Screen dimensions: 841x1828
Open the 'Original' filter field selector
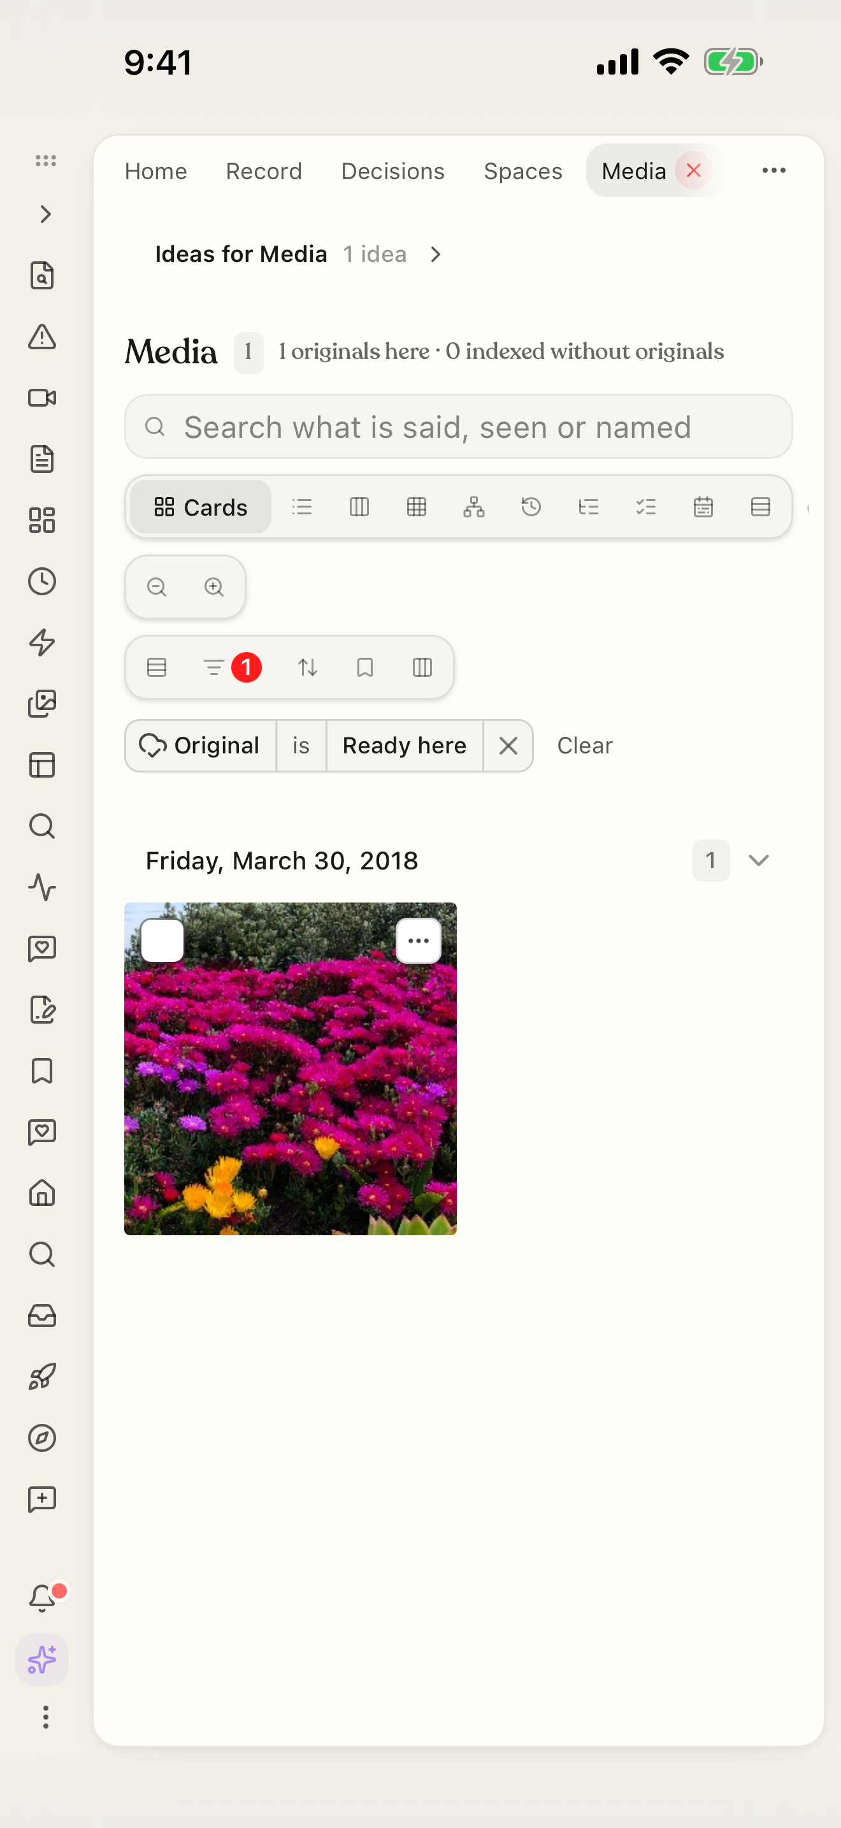tap(201, 745)
